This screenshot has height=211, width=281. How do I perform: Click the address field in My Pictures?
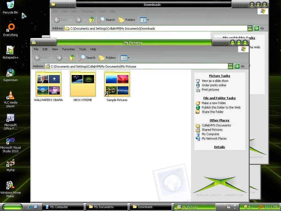[137, 66]
